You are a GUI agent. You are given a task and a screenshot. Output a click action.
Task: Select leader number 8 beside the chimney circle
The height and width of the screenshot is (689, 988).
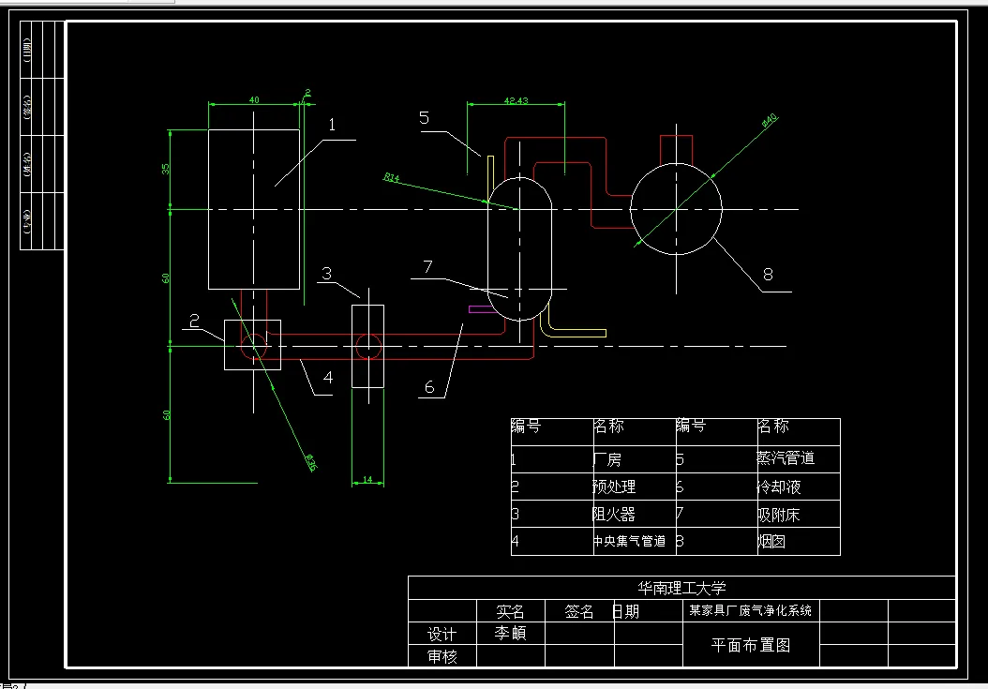(768, 275)
